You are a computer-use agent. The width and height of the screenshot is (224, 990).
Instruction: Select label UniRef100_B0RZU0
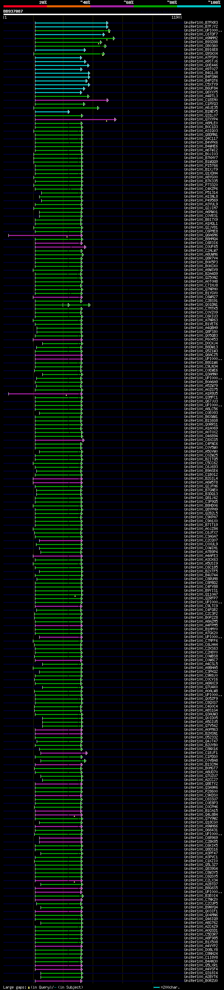point(201,981)
